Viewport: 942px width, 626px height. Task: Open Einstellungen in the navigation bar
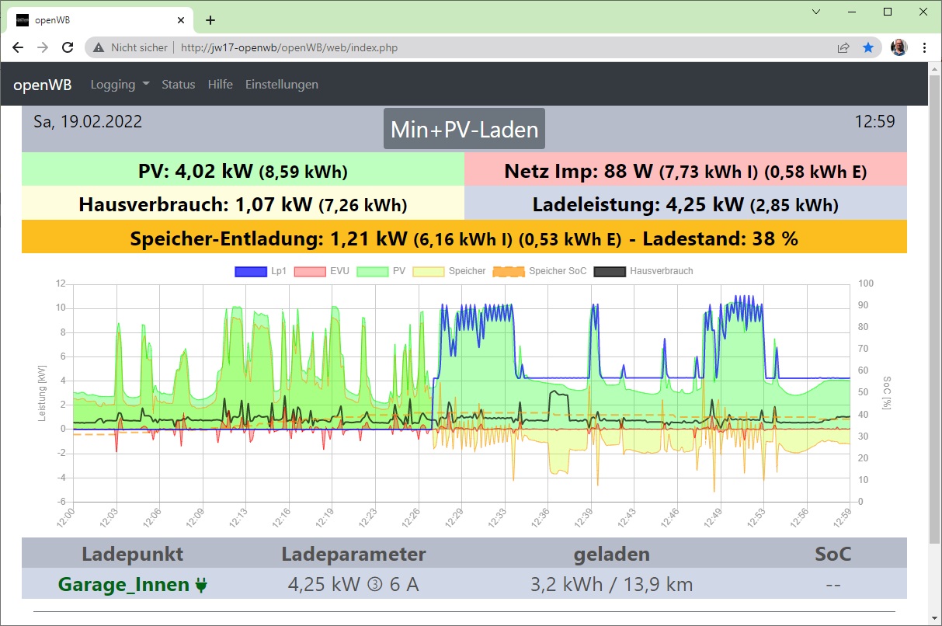tap(281, 85)
